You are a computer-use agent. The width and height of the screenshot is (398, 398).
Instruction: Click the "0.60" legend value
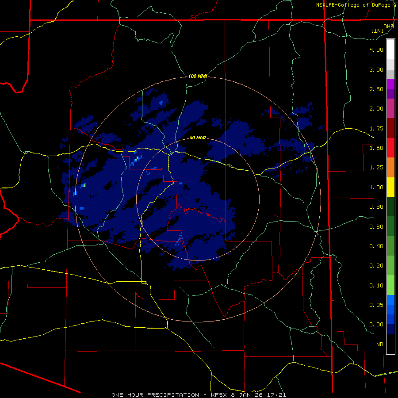376,227
